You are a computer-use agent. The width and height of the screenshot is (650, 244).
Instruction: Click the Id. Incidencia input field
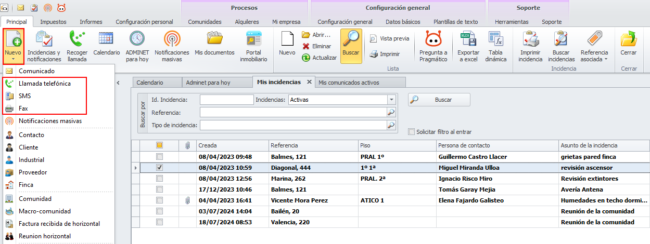[x=226, y=100]
